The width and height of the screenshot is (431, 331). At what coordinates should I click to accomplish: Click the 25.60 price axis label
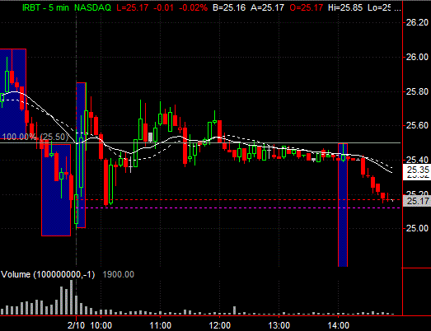coord(417,125)
